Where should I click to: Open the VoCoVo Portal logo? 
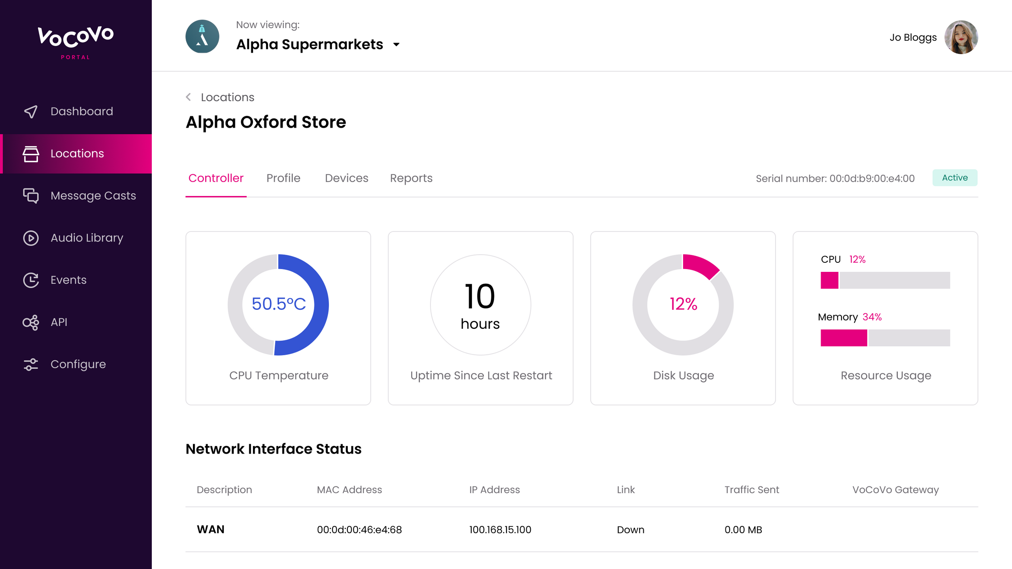coord(76,42)
